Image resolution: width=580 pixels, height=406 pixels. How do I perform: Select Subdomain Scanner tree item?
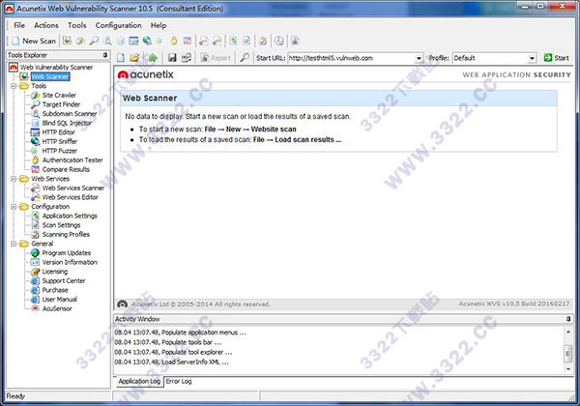pyautogui.click(x=70, y=113)
